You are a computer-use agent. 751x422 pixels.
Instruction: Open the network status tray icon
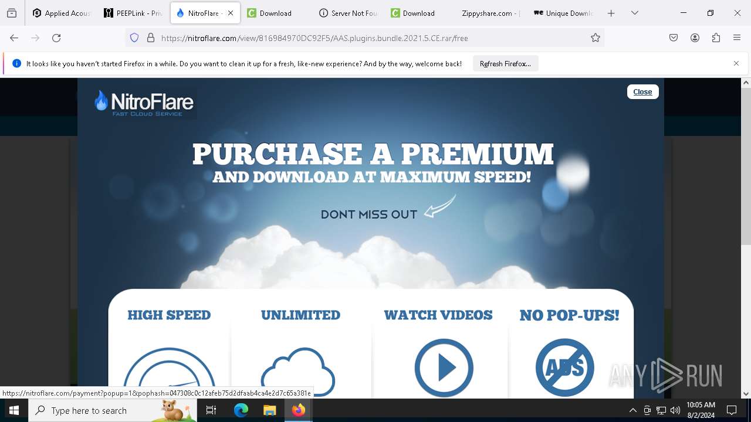[661, 410]
